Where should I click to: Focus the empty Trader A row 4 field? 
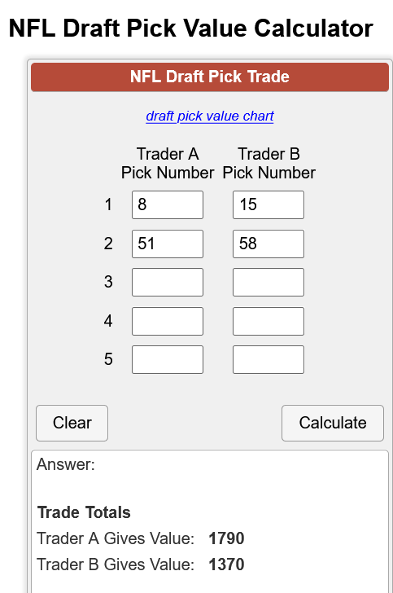click(x=168, y=321)
